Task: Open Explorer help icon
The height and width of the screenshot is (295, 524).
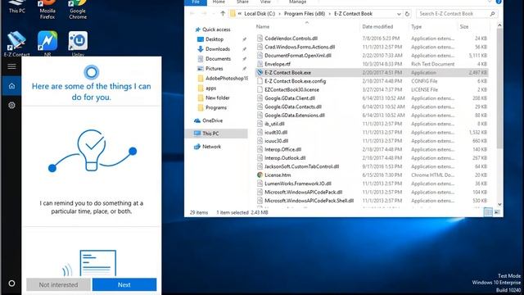Action: pos(499,2)
